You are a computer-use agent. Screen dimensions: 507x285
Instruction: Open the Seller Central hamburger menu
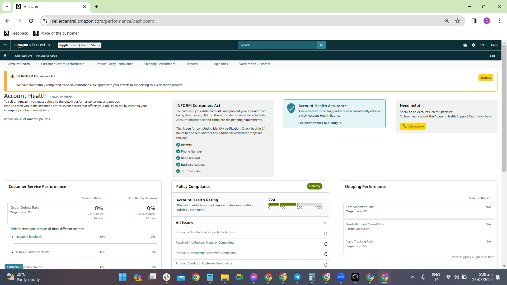point(5,45)
